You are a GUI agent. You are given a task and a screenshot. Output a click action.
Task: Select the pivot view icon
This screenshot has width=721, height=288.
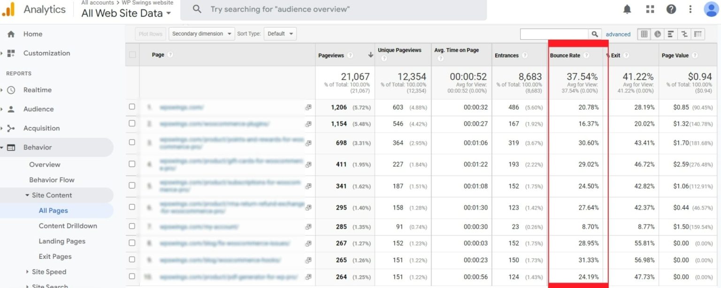click(x=698, y=34)
